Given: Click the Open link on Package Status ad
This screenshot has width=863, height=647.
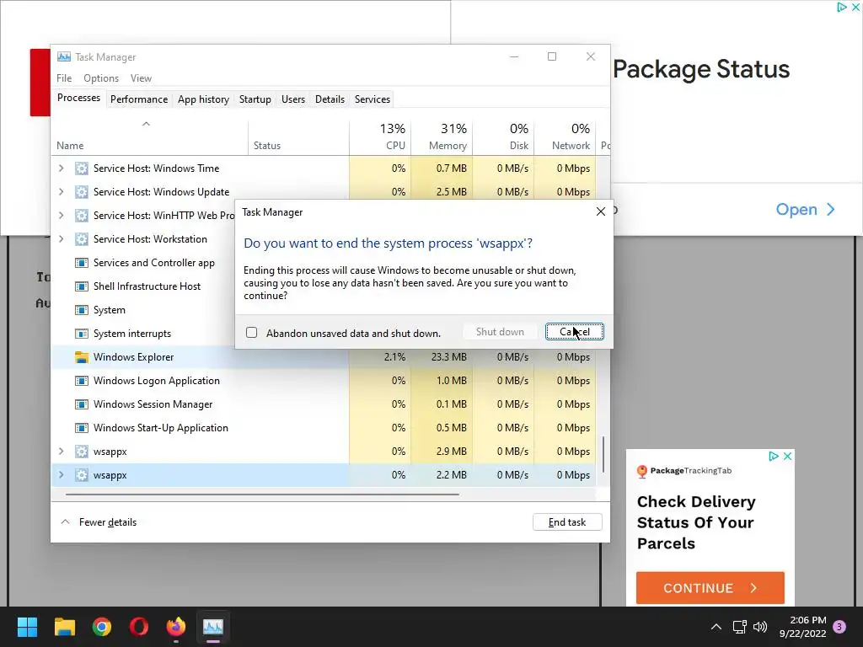Looking at the screenshot, I should tap(805, 210).
